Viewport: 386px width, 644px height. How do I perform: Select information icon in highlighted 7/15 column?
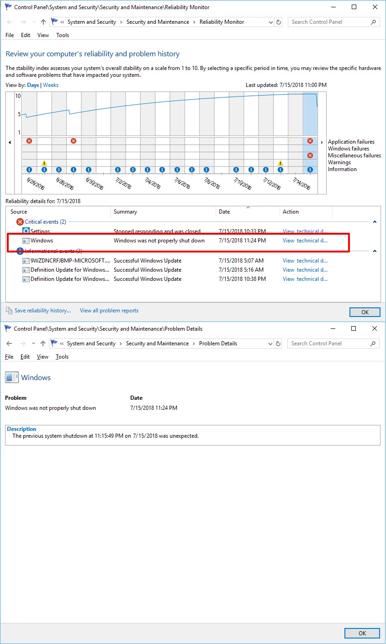pos(310,170)
